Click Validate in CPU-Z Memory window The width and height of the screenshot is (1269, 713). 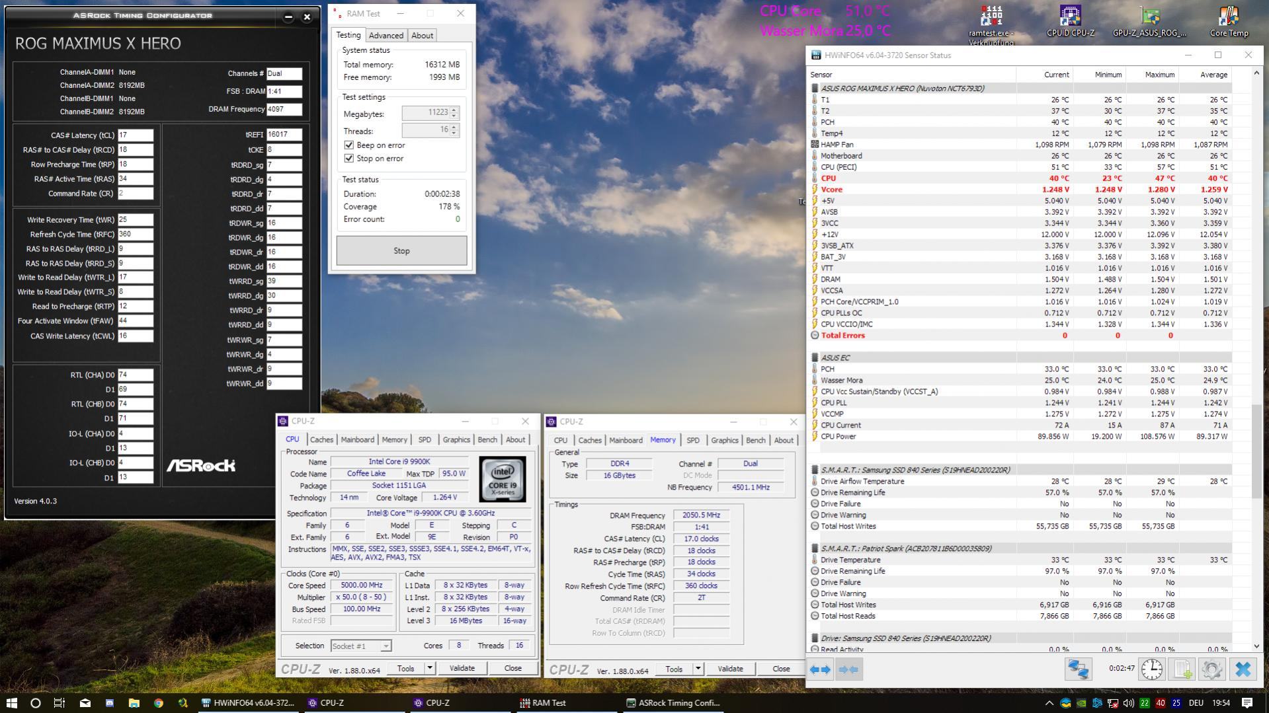(x=730, y=669)
